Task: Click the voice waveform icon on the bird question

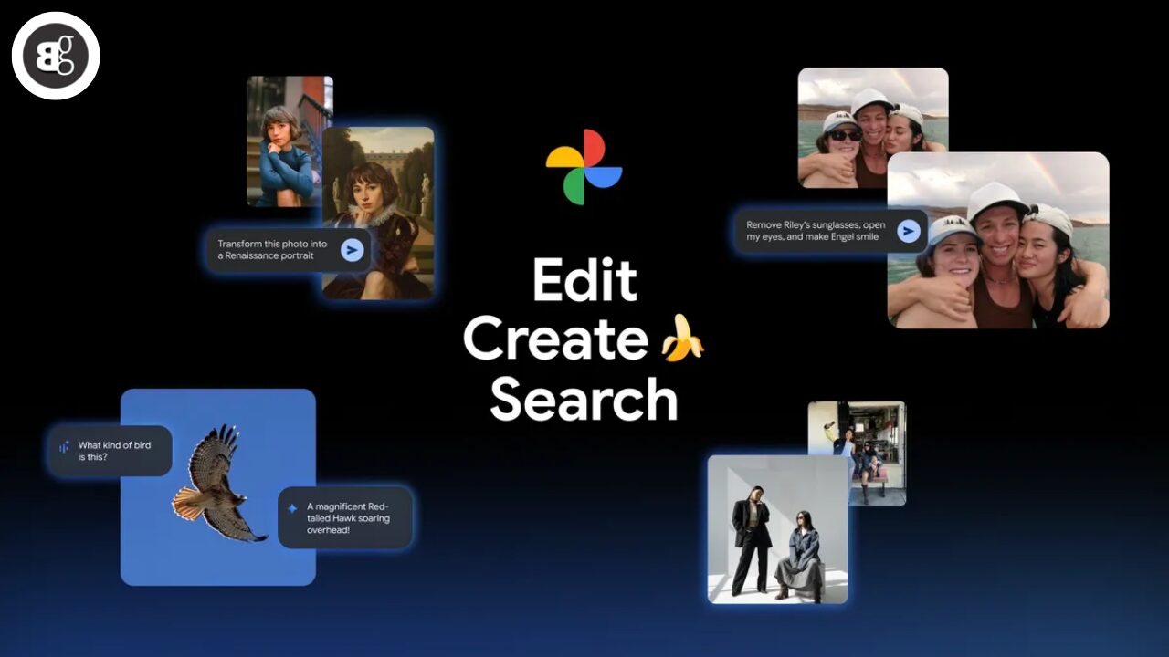Action: point(63,448)
